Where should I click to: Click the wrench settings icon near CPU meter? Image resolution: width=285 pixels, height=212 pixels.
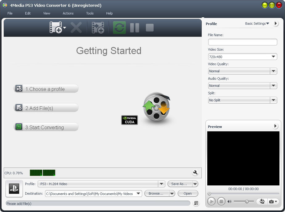tap(195, 172)
